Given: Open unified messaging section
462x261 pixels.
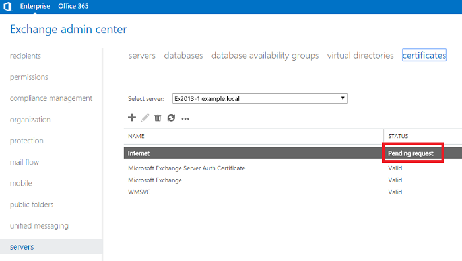Looking at the screenshot, I should (39, 225).
